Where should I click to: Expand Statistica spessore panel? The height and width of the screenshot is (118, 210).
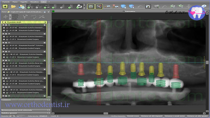coord(49,113)
